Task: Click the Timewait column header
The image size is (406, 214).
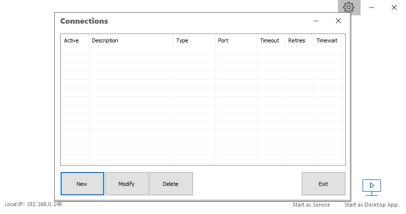Action: pyautogui.click(x=328, y=40)
